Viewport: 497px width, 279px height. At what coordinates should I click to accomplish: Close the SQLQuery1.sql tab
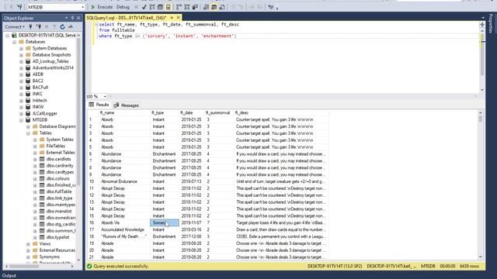coord(179,18)
